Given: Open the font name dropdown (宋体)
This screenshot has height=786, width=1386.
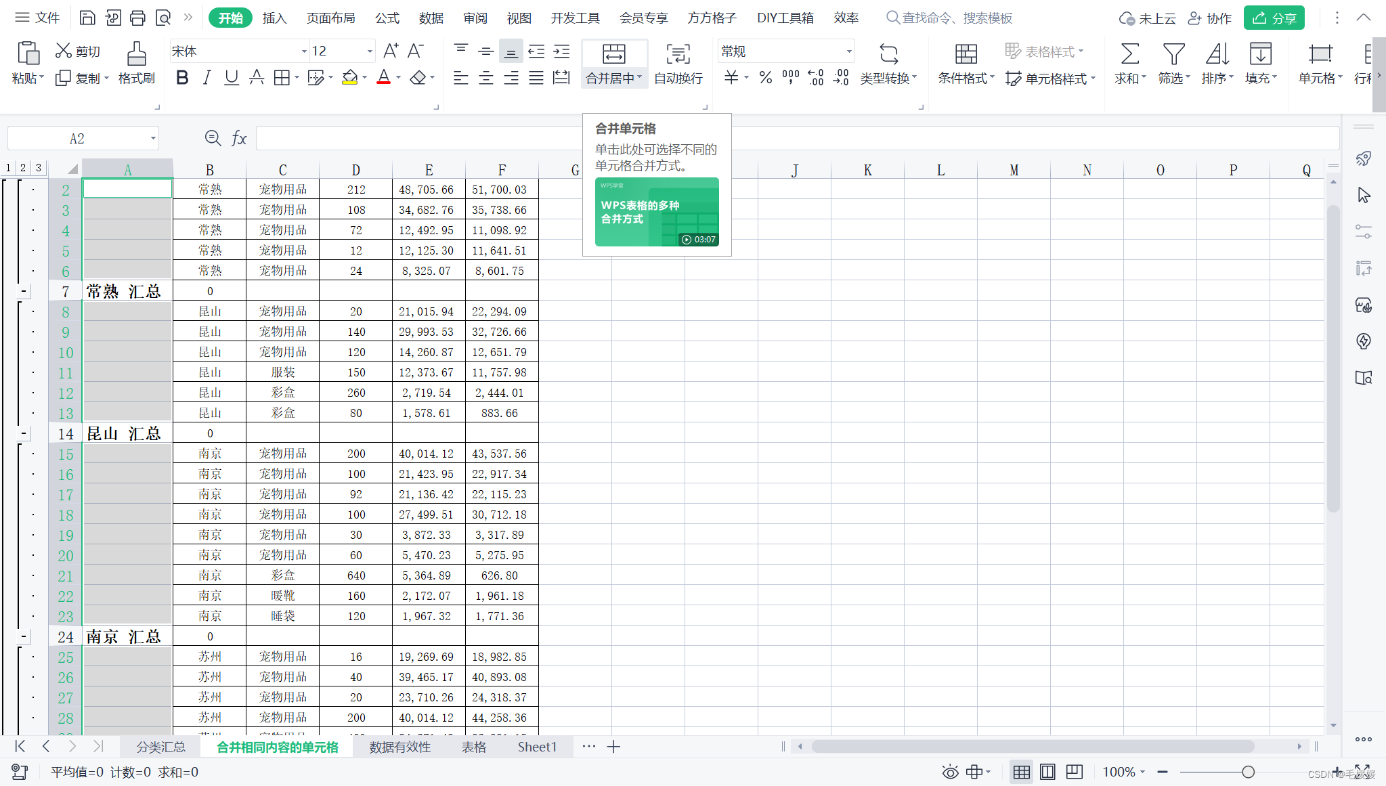Looking at the screenshot, I should tap(304, 51).
